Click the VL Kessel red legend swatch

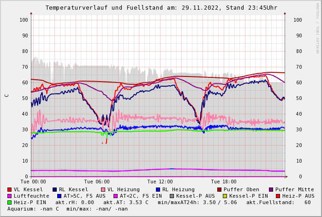tap(9, 190)
